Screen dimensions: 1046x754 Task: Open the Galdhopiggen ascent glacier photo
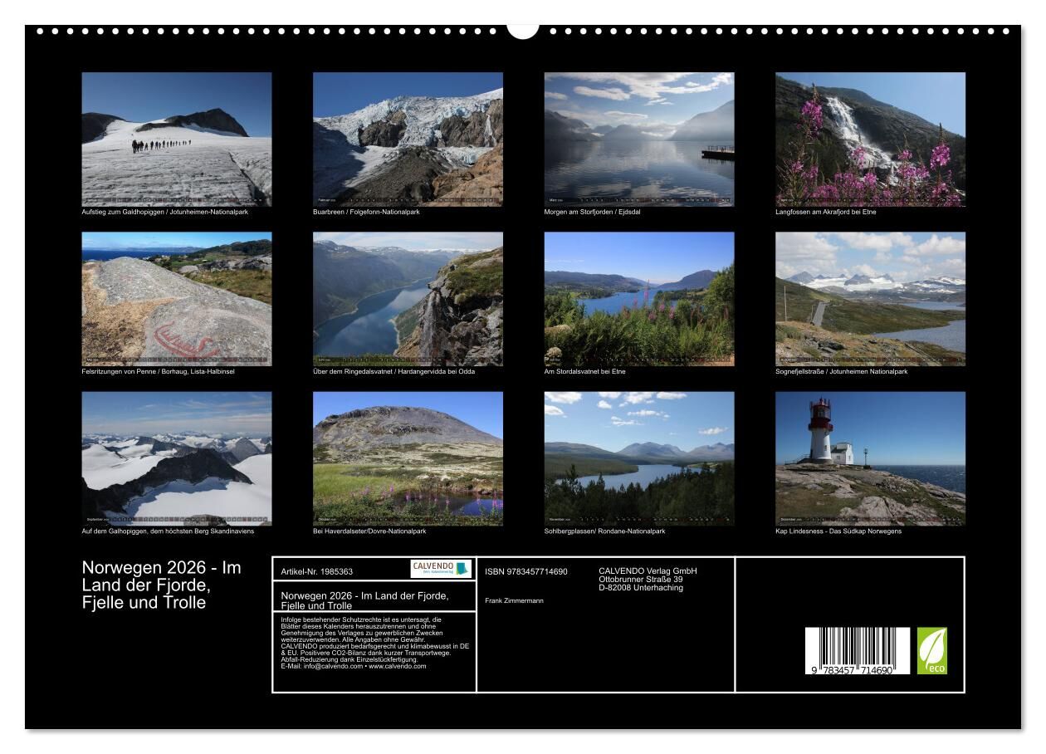(176, 139)
